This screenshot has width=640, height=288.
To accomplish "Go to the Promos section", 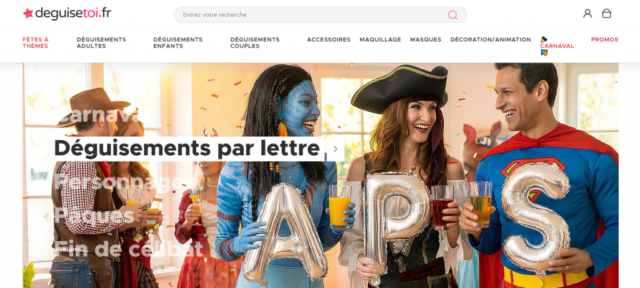I will coord(604,39).
